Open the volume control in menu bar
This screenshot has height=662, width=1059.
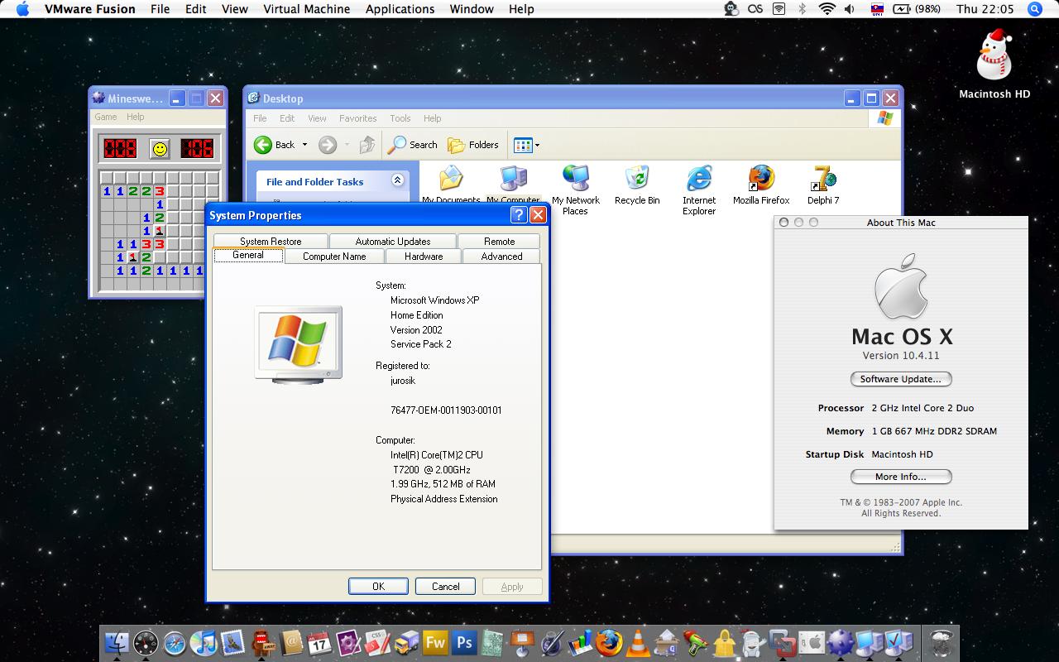pos(851,9)
